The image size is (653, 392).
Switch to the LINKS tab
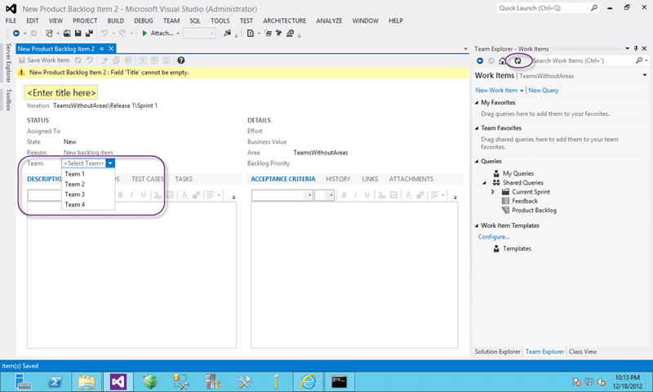click(370, 179)
